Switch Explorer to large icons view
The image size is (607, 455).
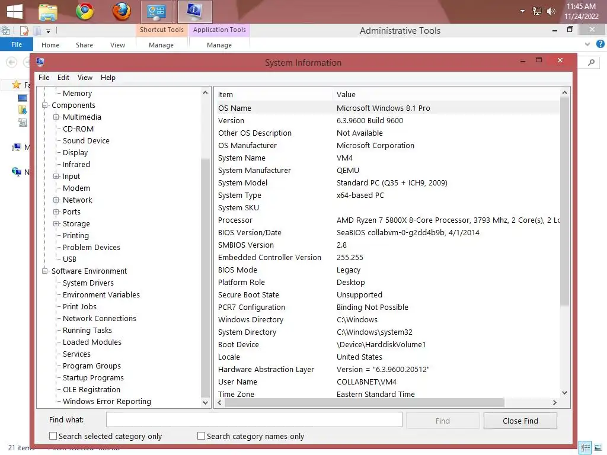599,448
